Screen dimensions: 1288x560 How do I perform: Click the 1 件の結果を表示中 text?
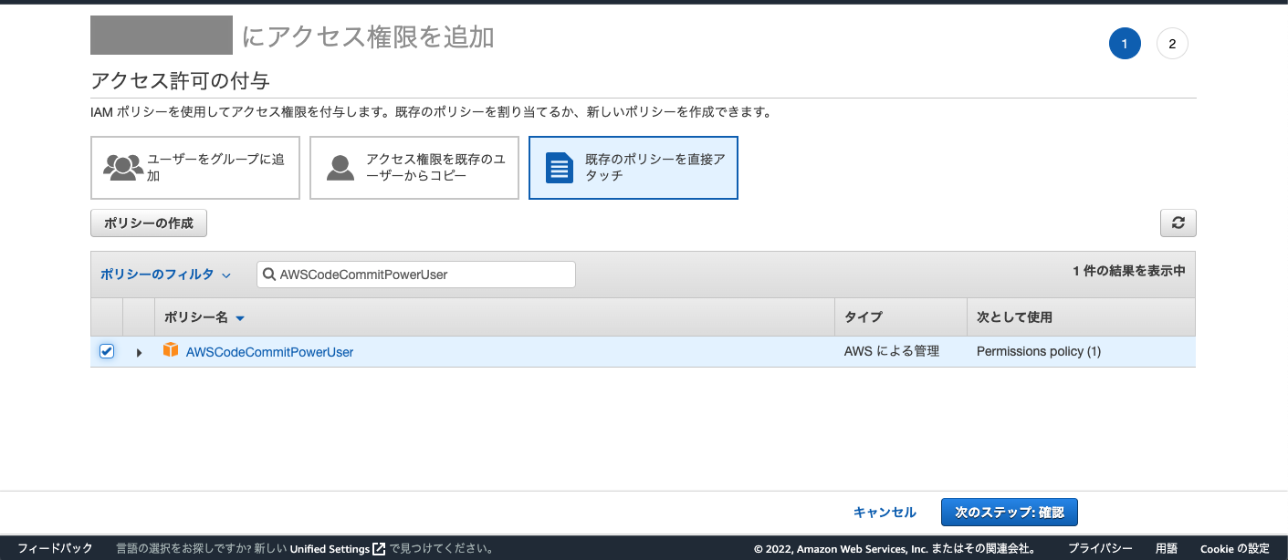pos(1129,272)
